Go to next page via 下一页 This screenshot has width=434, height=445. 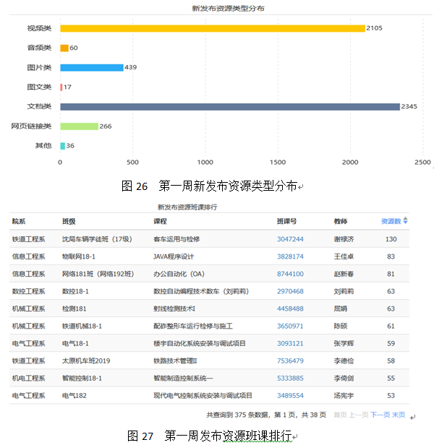click(x=380, y=415)
